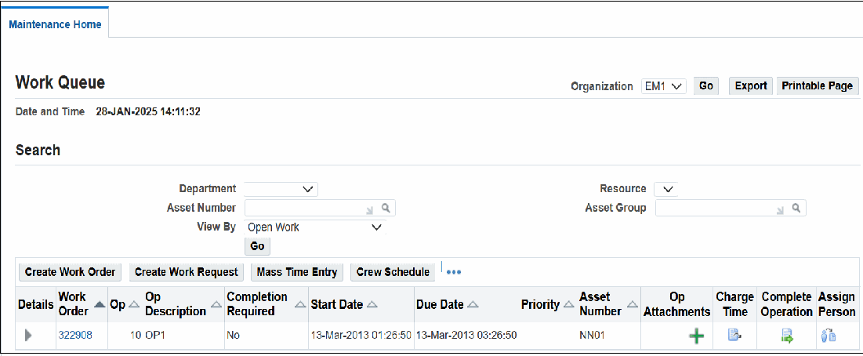
Task: Click Asset Group search magnifier icon
Action: tap(796, 208)
